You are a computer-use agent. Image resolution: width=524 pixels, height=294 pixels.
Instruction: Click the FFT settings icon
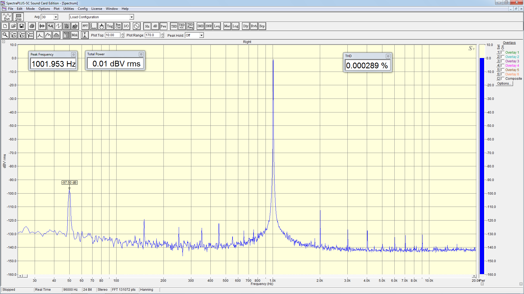click(x=85, y=26)
